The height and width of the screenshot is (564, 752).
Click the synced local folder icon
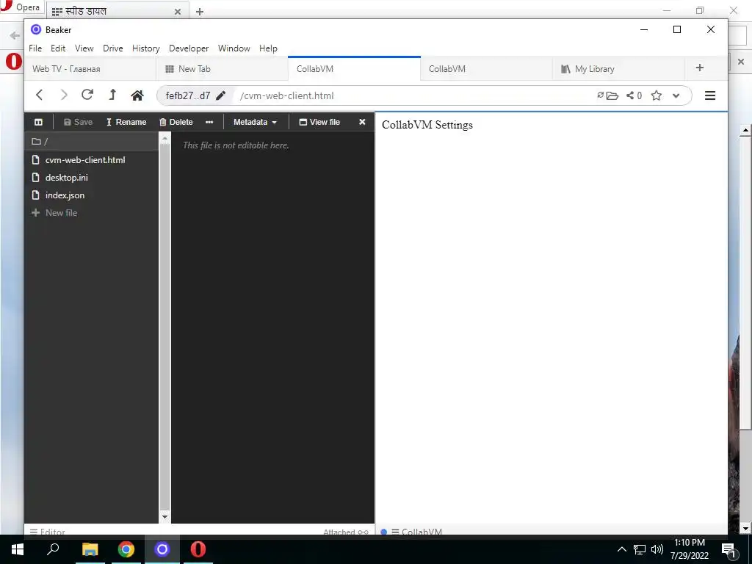tap(607, 95)
